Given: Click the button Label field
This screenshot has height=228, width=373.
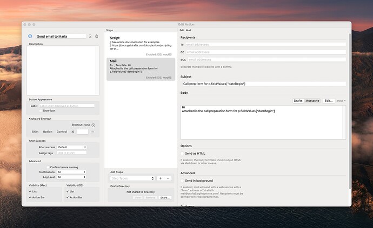Looking at the screenshot, I should [67, 106].
